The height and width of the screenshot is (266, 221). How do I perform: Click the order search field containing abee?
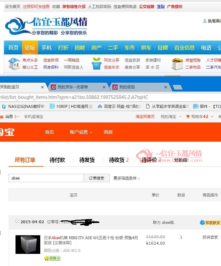click(46, 178)
